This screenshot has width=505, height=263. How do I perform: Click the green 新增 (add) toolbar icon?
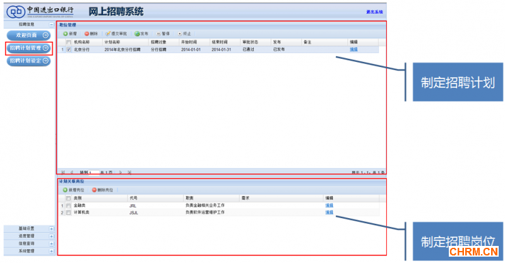[x=65, y=33]
